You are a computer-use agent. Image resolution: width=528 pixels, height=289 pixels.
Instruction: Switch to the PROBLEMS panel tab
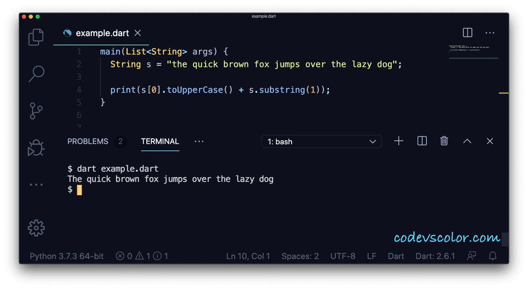[88, 141]
